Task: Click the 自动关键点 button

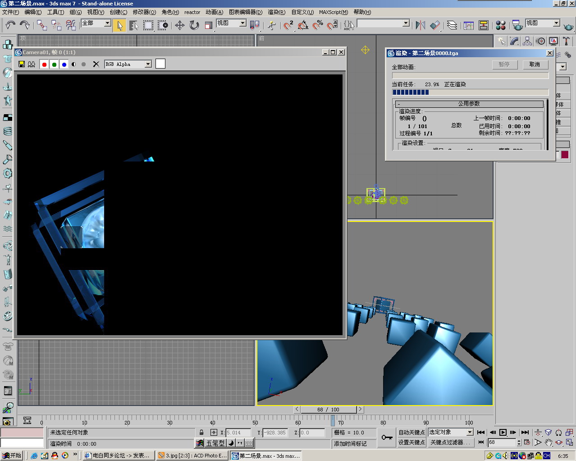Action: tap(411, 432)
